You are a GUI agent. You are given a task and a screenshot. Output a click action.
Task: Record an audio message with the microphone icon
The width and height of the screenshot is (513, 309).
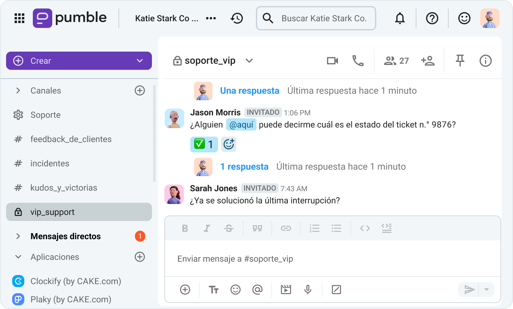[308, 290]
